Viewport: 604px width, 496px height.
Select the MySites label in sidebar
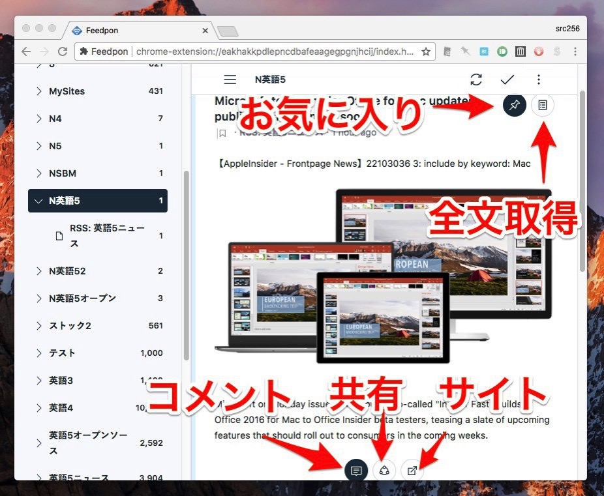point(67,91)
